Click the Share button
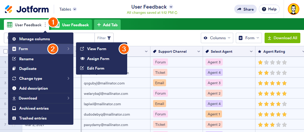This screenshot has height=132, width=304. pos(245,9)
